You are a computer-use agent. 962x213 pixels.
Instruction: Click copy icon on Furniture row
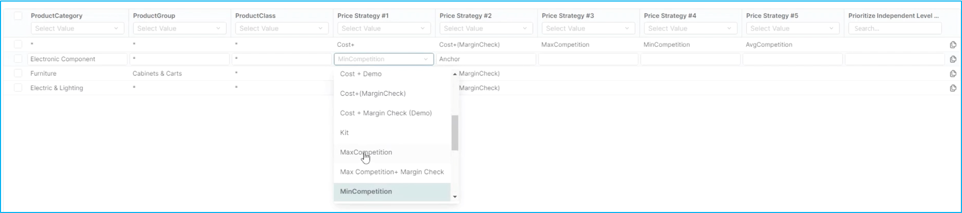(x=953, y=73)
